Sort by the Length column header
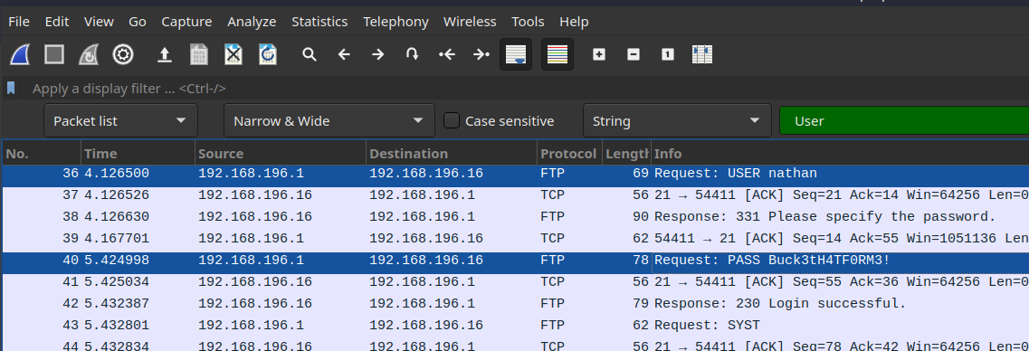 point(626,154)
